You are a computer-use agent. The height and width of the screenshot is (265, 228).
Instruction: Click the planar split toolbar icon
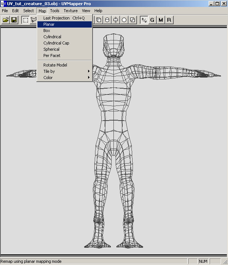coord(116,20)
